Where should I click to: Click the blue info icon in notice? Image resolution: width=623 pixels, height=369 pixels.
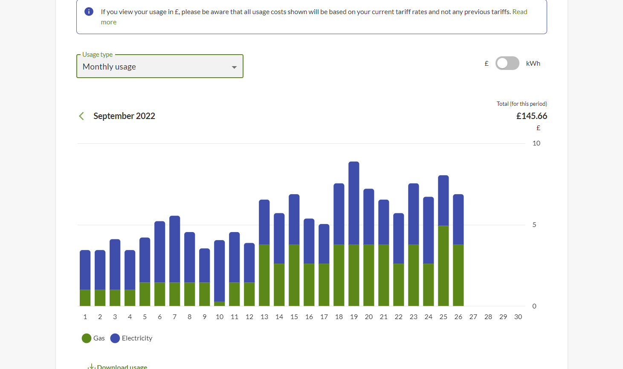(89, 12)
